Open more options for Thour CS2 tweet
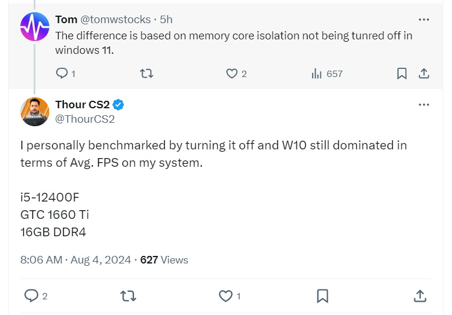Viewport: 452px width, 315px height. coord(424,105)
